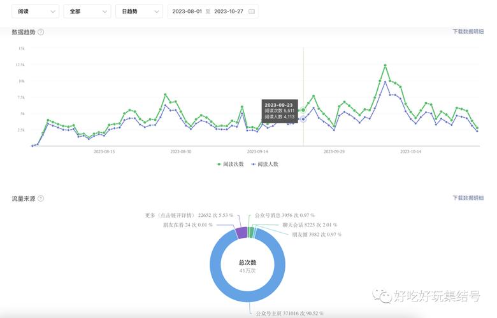497x318 pixels.
Task: Download data details for 流量来源
Action: [x=468, y=198]
